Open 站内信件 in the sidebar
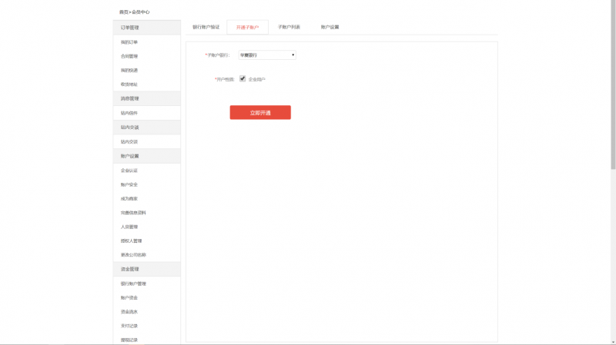Screen dimensions: 616x345 129,113
